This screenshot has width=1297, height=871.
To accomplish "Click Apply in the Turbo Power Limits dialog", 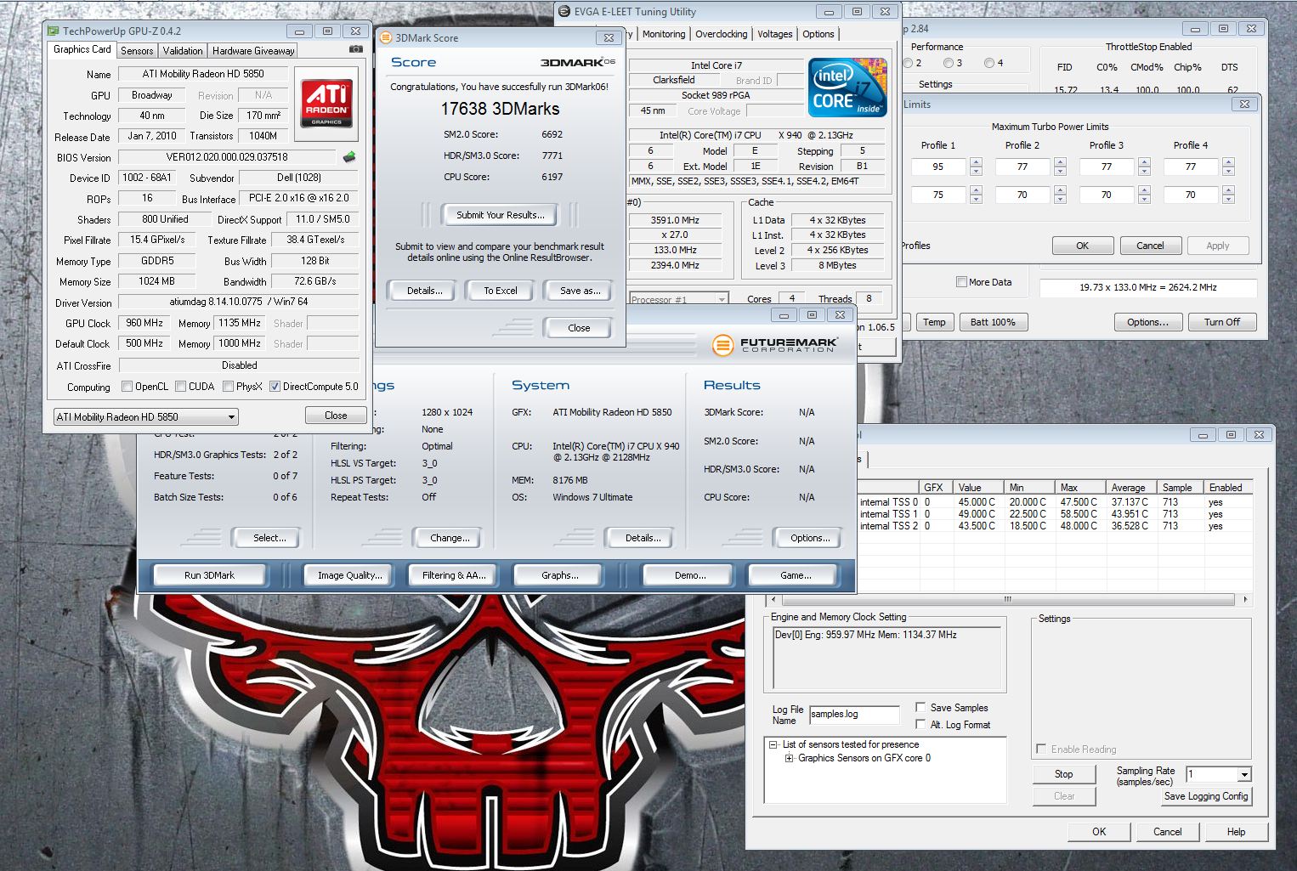I will tap(1217, 246).
